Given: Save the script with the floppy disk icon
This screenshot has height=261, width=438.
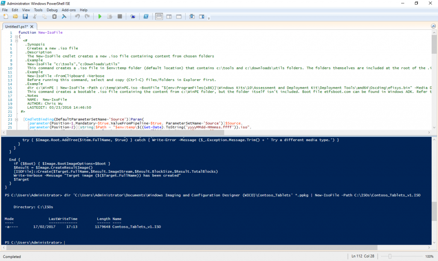Looking at the screenshot, I should [x=25, y=17].
